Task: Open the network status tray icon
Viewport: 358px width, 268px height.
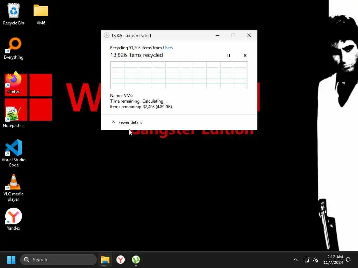Action: (x=306, y=260)
